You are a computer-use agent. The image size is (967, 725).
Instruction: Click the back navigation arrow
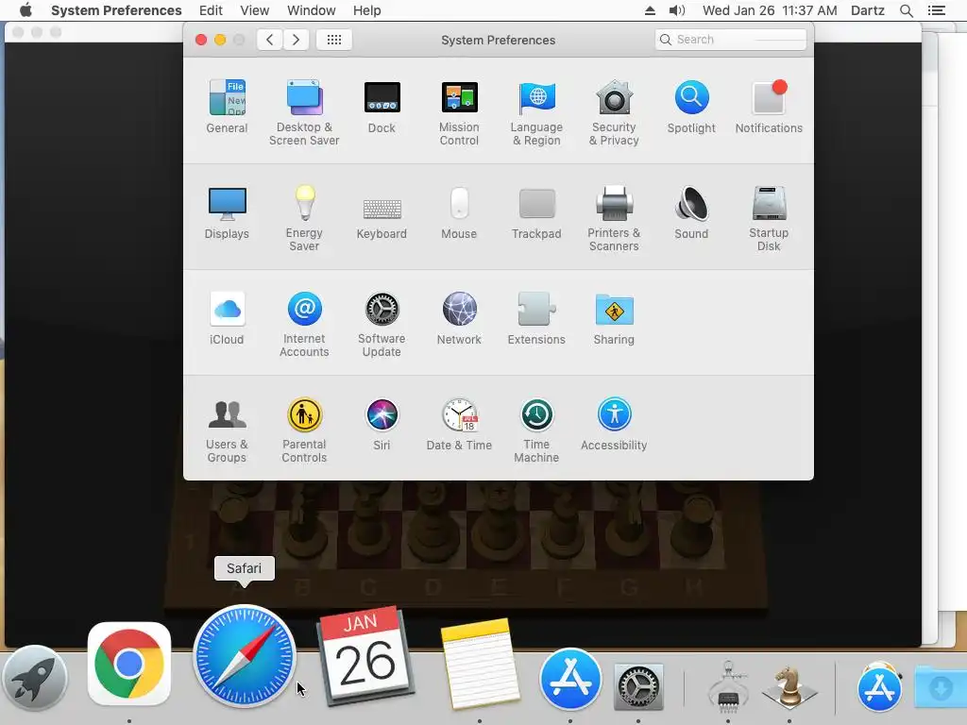(x=269, y=40)
